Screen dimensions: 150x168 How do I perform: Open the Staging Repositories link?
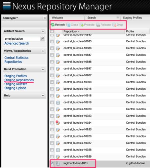coord(19,80)
